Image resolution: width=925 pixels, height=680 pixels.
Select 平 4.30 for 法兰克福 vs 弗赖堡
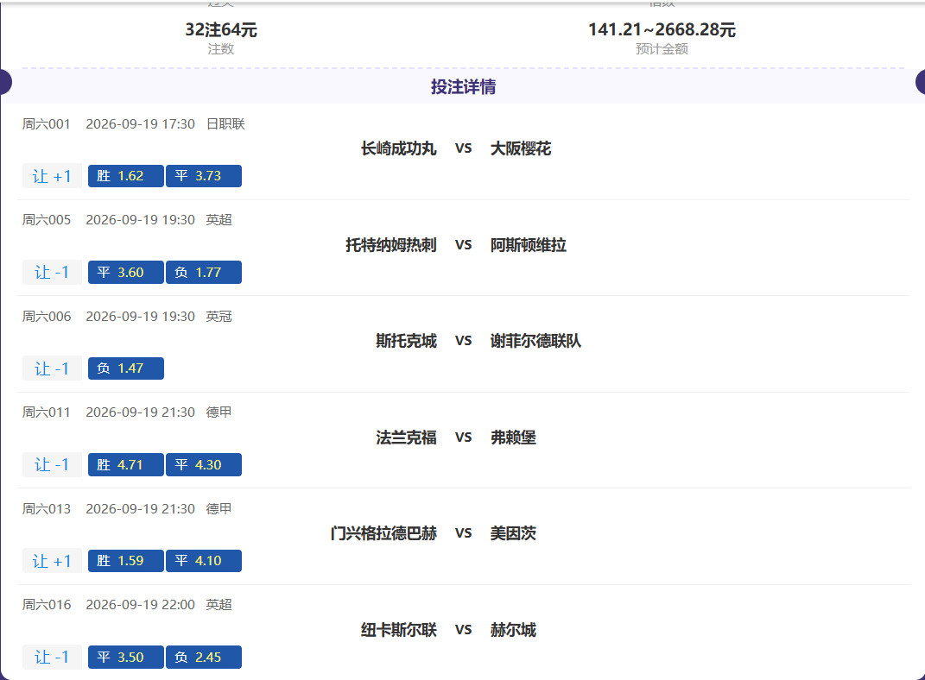(204, 465)
